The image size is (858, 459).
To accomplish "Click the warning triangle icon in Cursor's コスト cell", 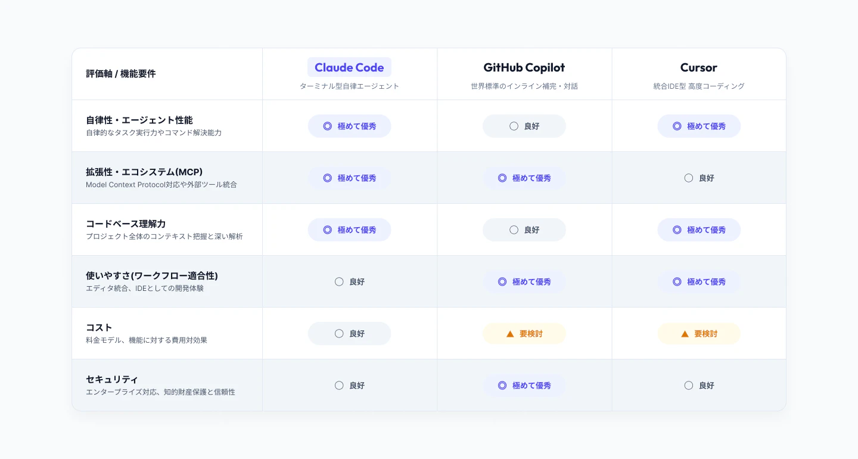I will (685, 334).
